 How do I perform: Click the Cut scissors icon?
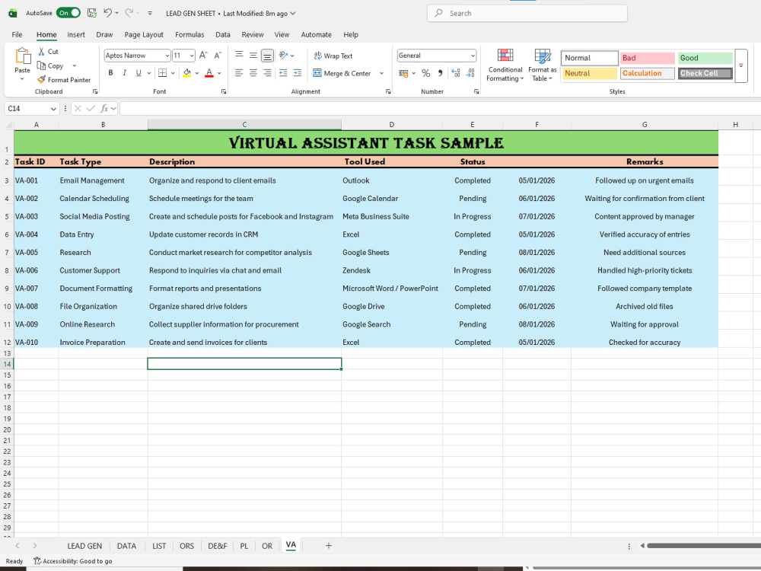42,52
